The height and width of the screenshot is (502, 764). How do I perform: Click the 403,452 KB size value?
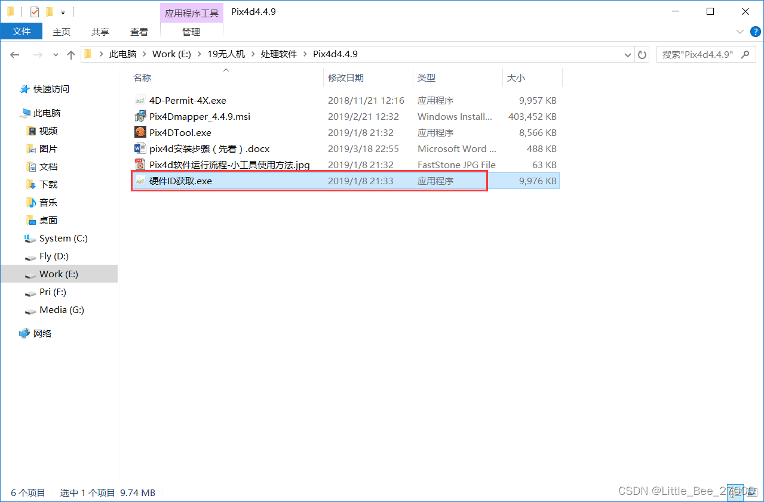(x=532, y=116)
